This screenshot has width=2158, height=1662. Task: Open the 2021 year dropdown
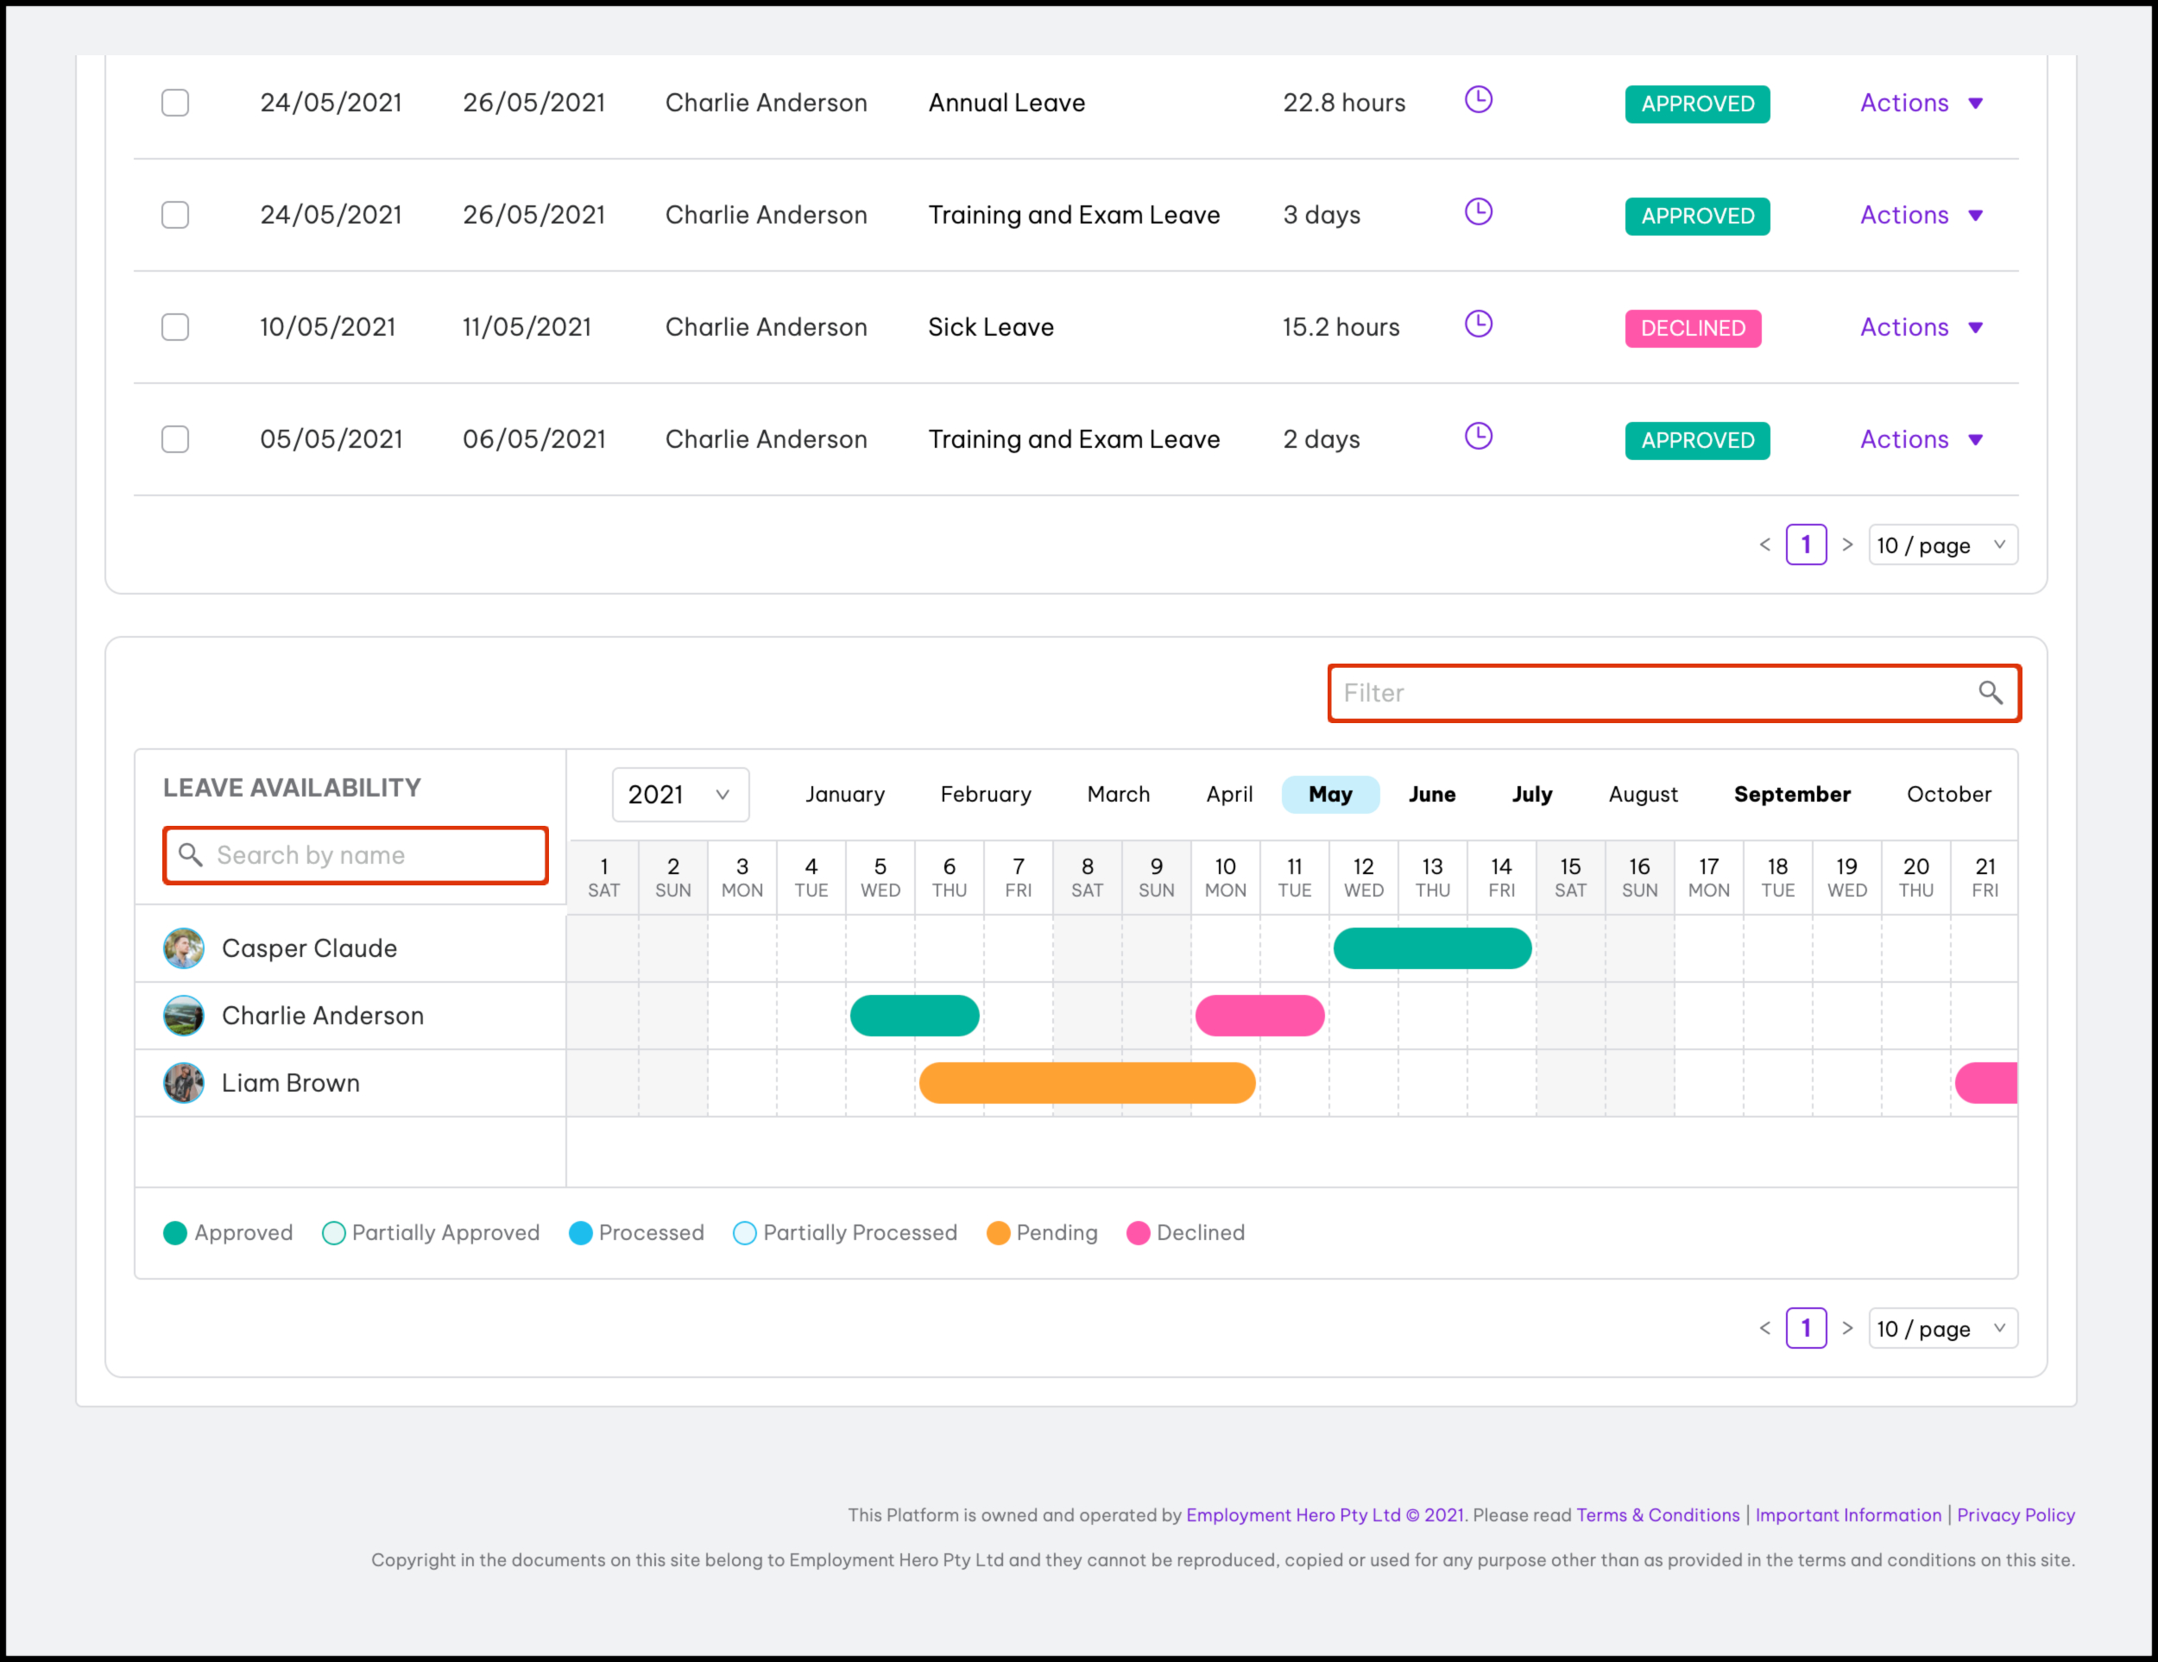pos(680,795)
